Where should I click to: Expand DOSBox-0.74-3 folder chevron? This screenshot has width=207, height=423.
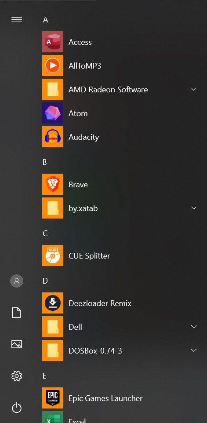194,350
